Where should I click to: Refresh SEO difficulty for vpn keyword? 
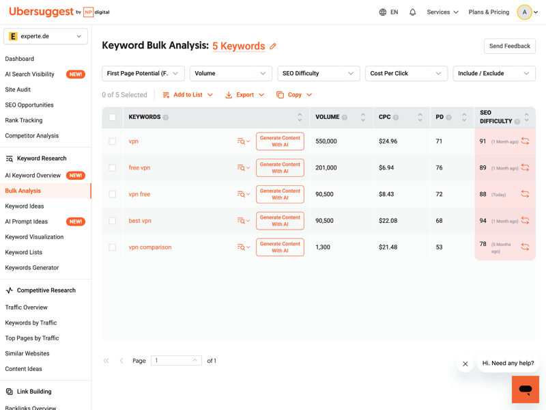(x=525, y=141)
